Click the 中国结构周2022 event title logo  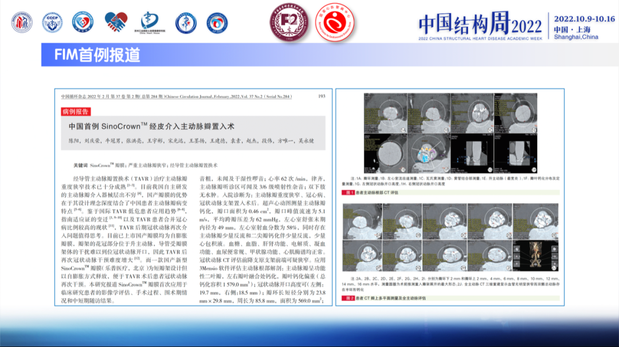480,25
